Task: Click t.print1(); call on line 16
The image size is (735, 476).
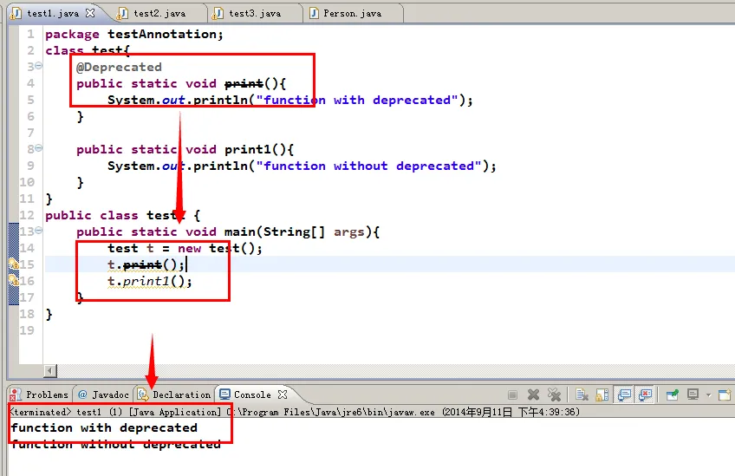Action: click(150, 282)
